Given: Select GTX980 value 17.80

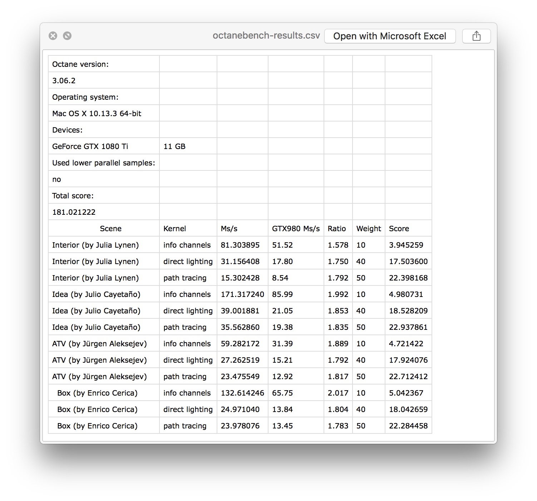Looking at the screenshot, I should [296, 261].
